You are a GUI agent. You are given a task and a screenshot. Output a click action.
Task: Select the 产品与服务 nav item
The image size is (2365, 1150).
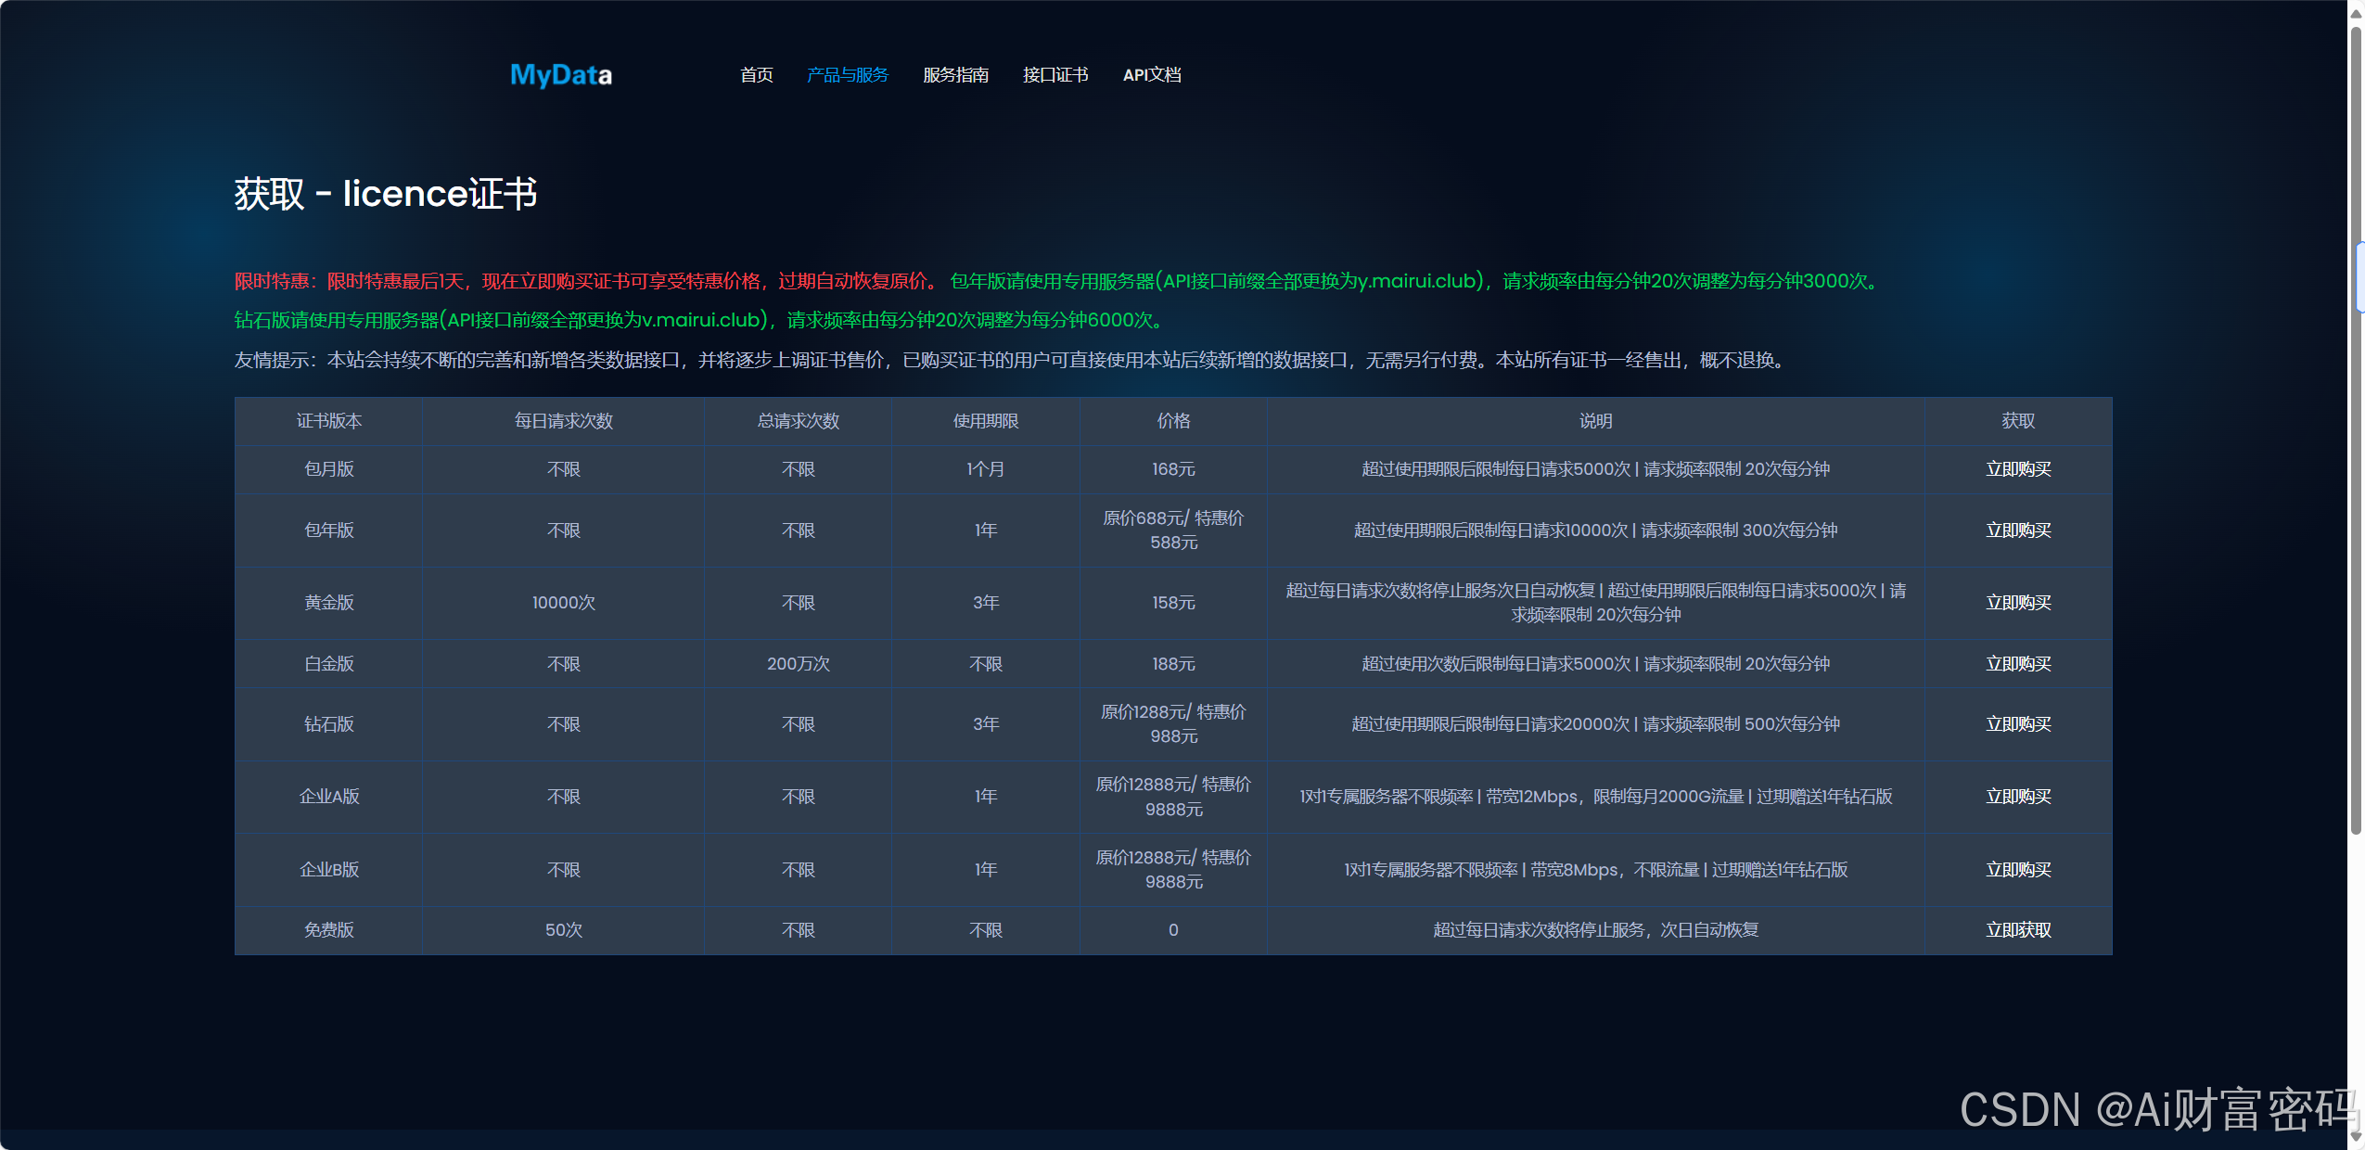[847, 75]
